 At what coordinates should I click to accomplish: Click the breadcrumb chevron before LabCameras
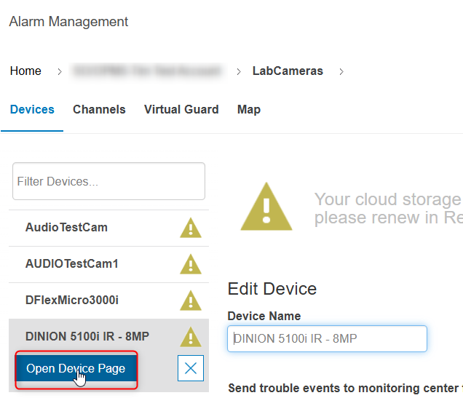tap(239, 71)
